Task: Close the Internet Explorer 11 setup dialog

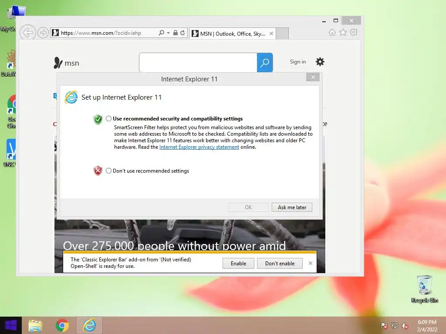Action: [x=313, y=77]
